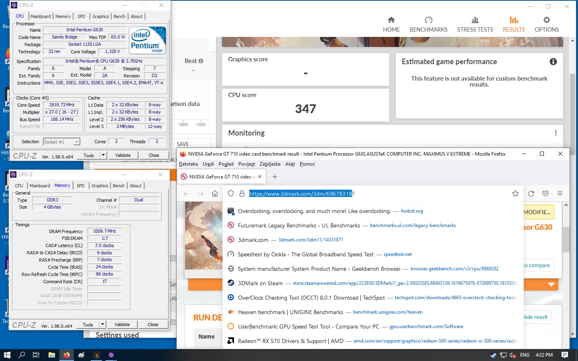Click ENG language indicator
Screen dimensions: 578x361
pos(525,355)
